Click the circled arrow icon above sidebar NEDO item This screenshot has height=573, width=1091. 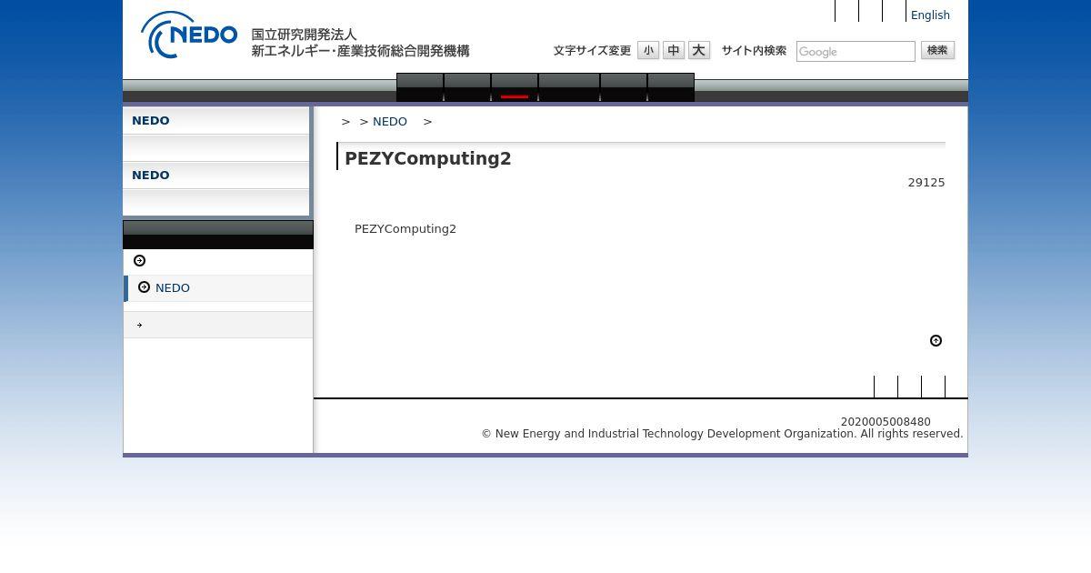pos(139,261)
